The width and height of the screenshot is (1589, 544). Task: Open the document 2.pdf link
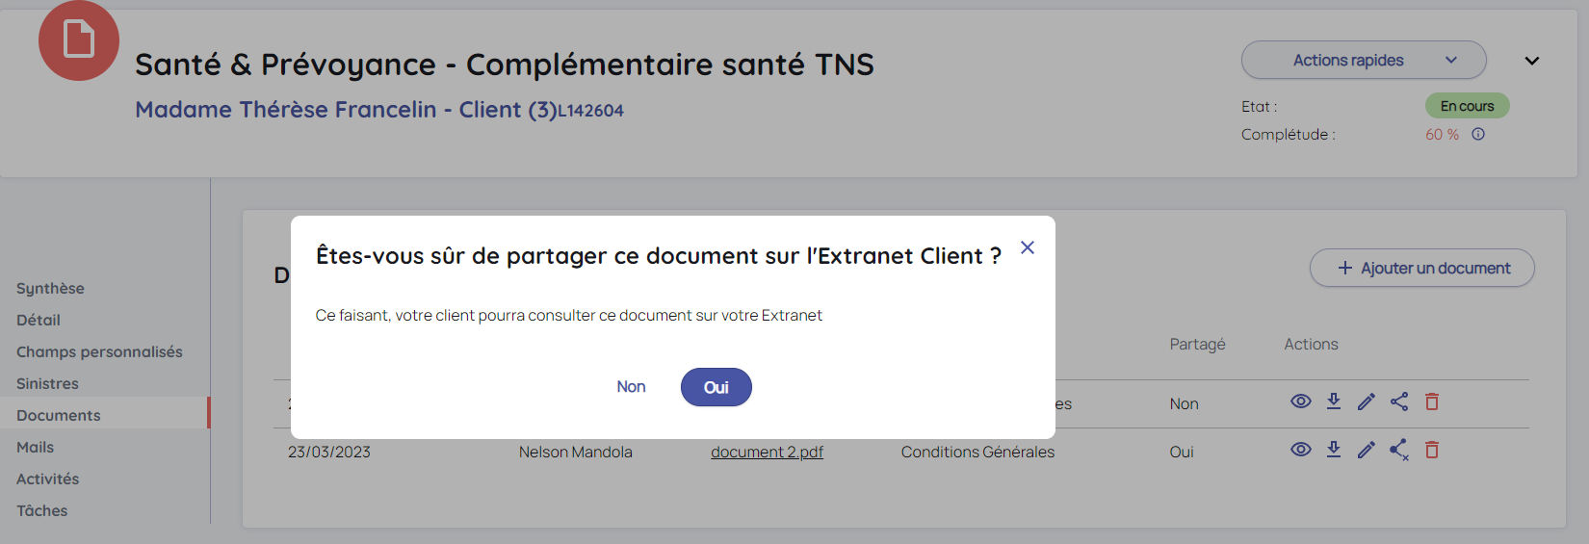point(767,453)
